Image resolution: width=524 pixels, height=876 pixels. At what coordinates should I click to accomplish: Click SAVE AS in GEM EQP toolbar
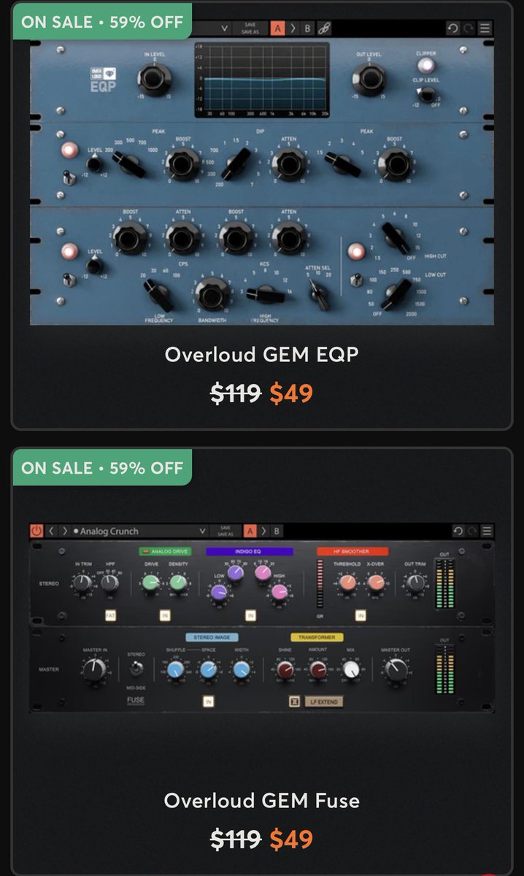[250, 32]
